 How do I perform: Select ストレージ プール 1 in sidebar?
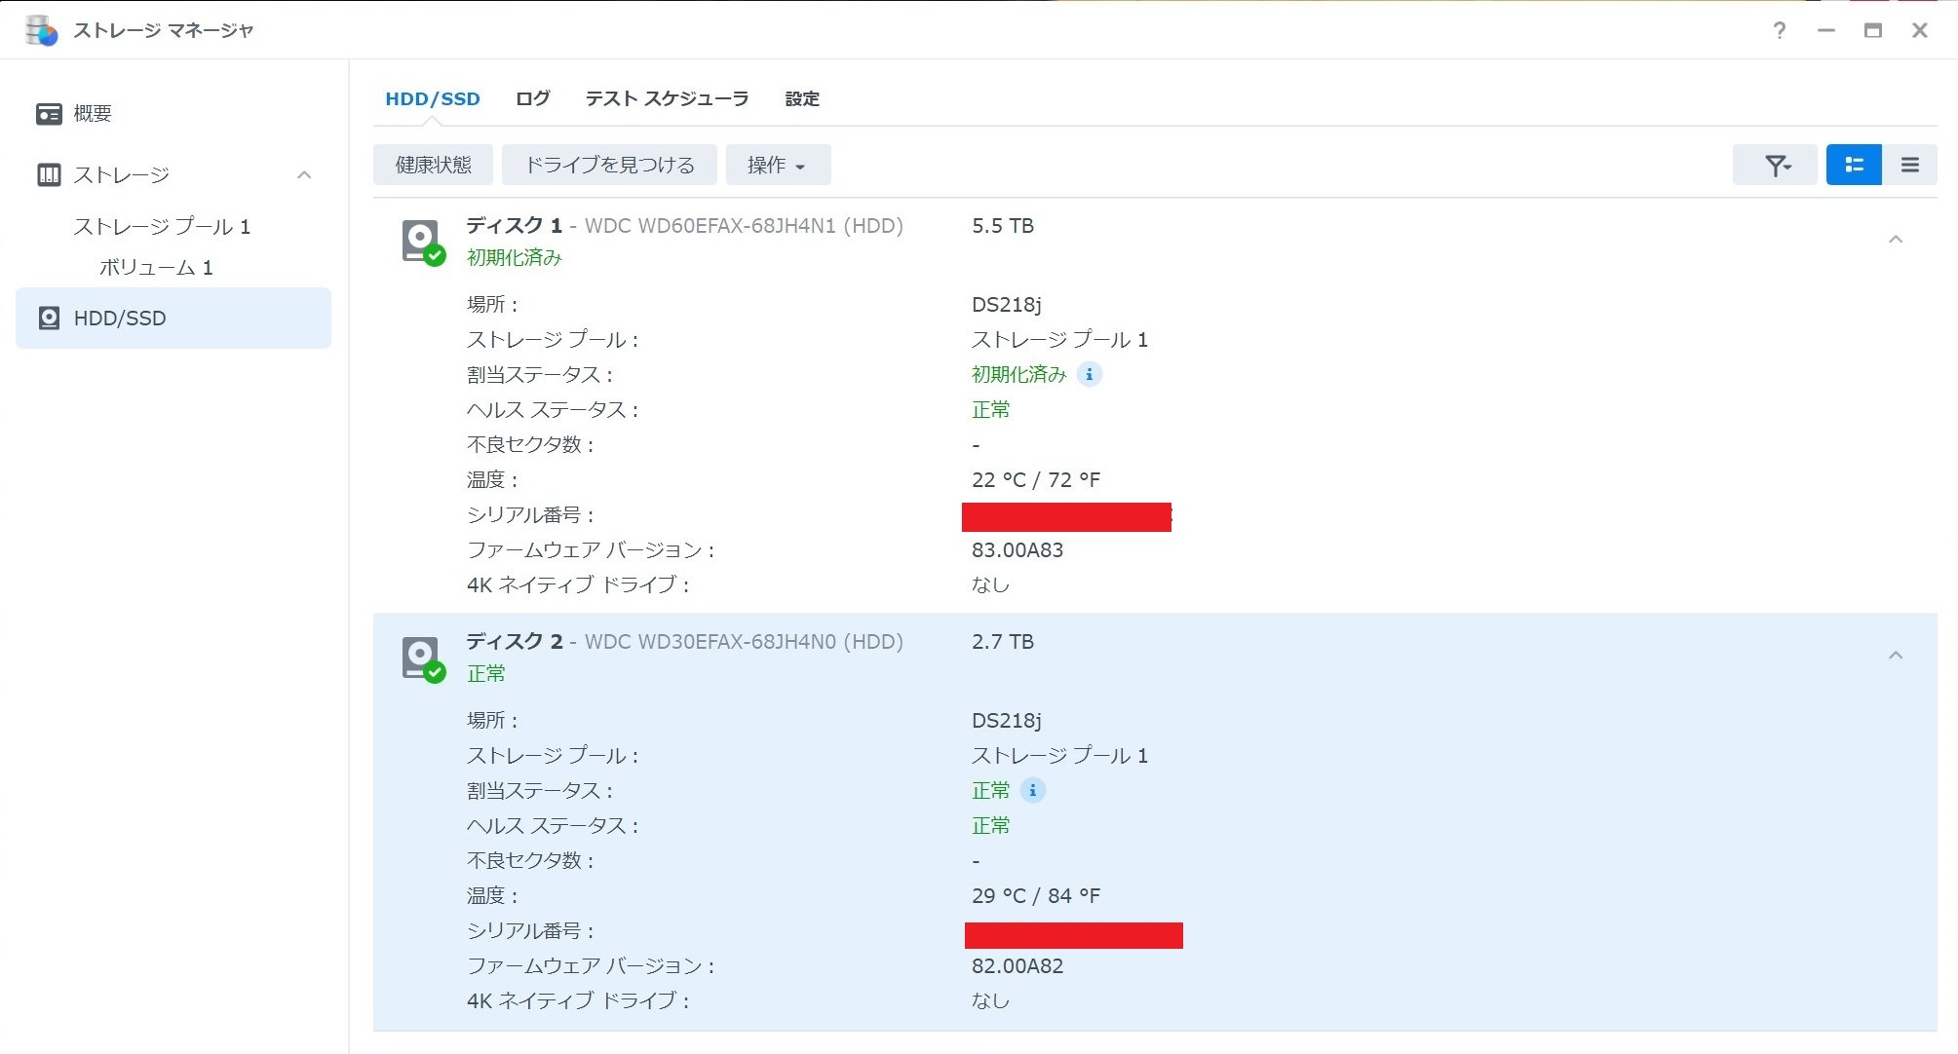click(162, 227)
